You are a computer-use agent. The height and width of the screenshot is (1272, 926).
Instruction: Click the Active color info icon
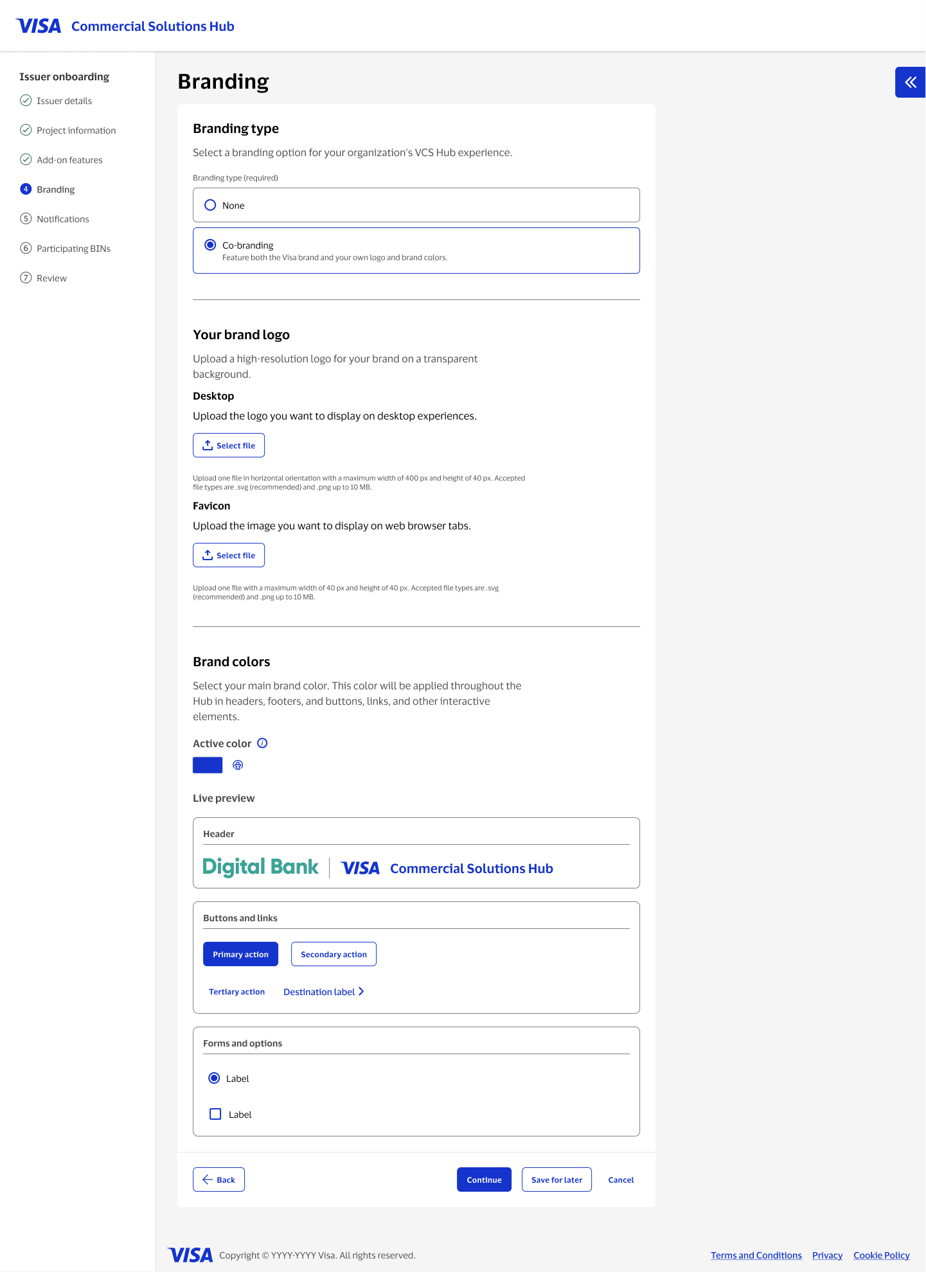262,743
